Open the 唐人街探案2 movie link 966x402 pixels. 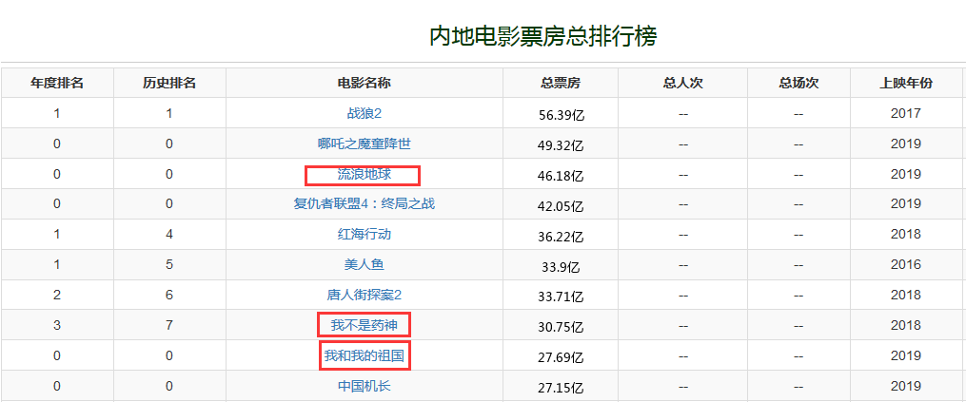tap(365, 295)
